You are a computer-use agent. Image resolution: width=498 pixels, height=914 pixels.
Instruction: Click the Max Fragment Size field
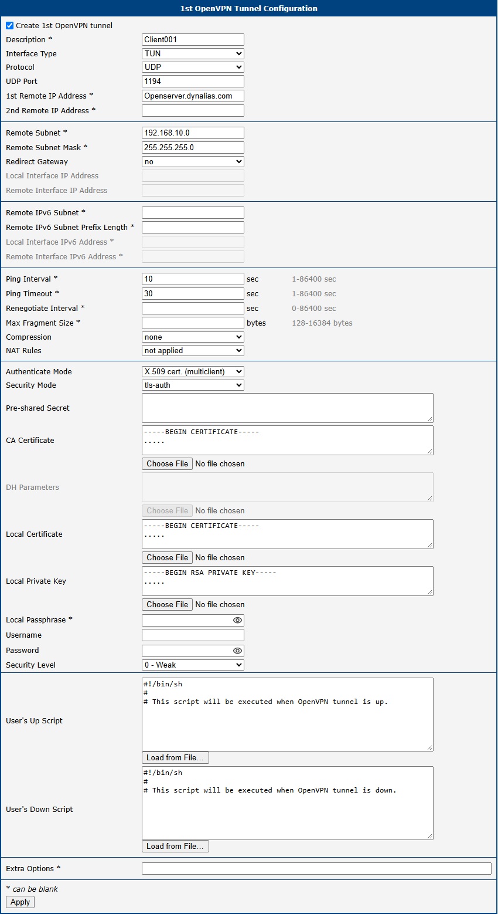coord(193,323)
